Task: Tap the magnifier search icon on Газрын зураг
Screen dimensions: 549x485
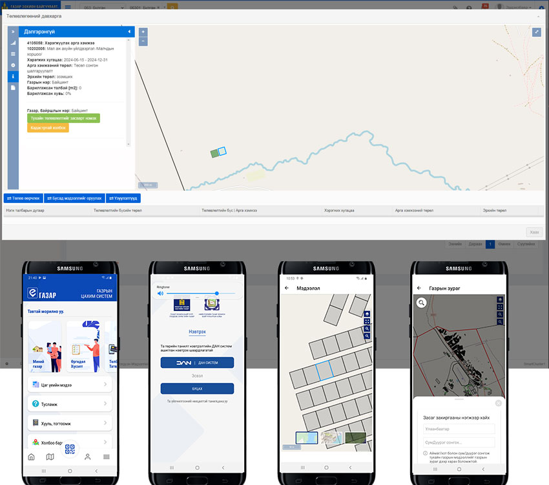Action: (x=421, y=302)
